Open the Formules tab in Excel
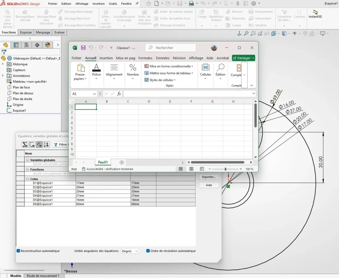The width and height of the screenshot is (339, 278). coord(145,58)
